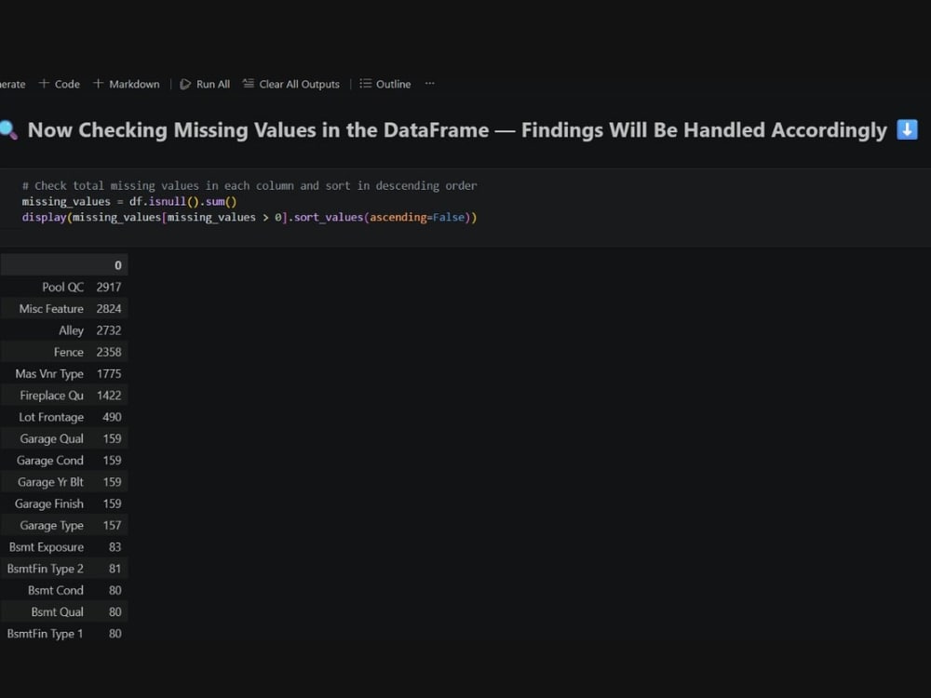
Task: Select the Mas Vnr Type row label
Action: (x=49, y=374)
